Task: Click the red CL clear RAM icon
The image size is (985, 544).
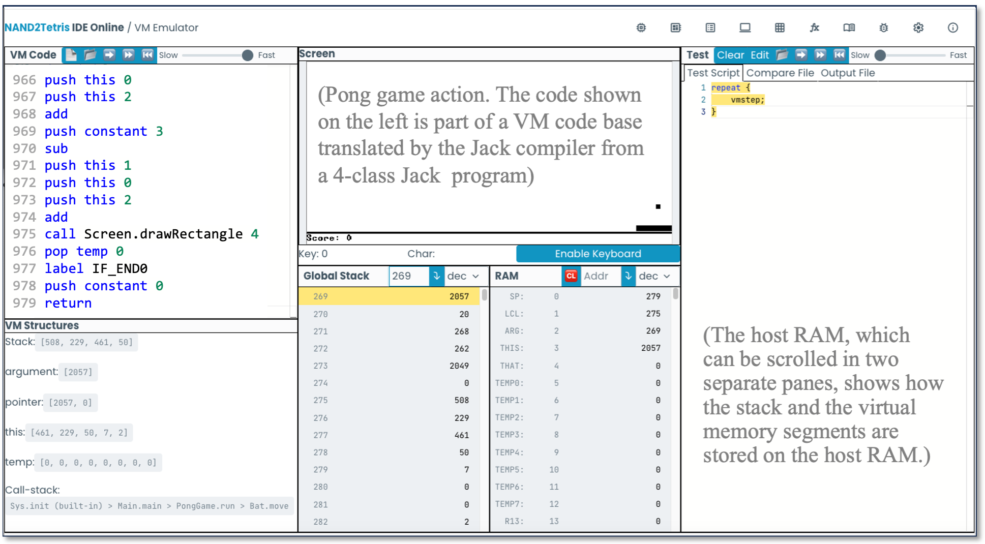Action: point(571,276)
